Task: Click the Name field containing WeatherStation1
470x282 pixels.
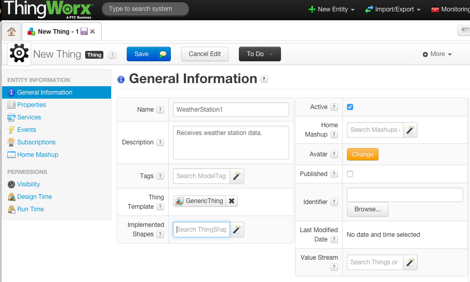Action: [x=231, y=110]
